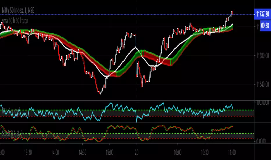
Task: Open the Nifty 50 Index symbol title
Action: tap(18, 10)
